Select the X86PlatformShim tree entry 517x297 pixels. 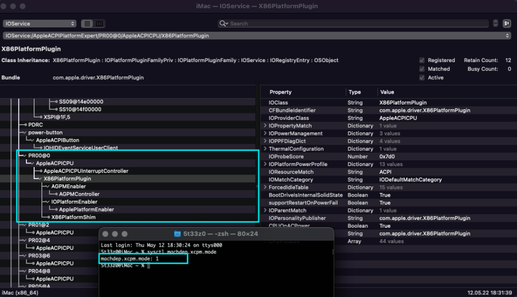pos(73,217)
